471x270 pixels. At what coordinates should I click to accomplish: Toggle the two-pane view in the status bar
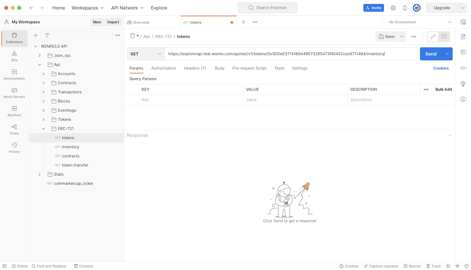tap(448, 266)
